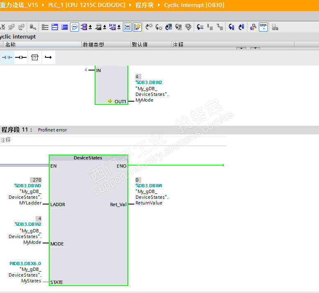Click the STATE parameter pin

tap(57, 282)
